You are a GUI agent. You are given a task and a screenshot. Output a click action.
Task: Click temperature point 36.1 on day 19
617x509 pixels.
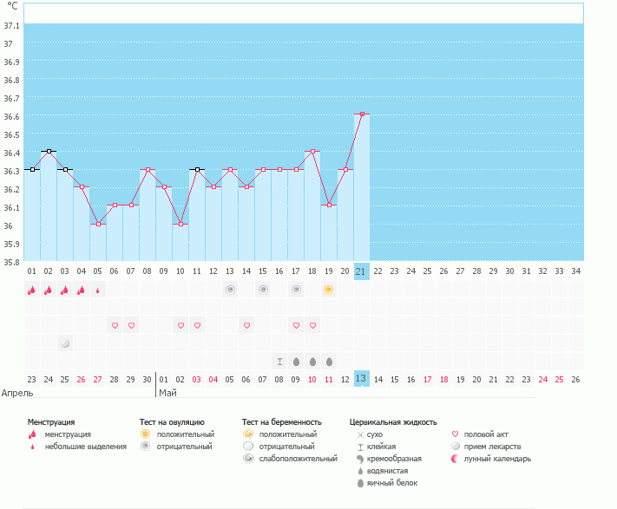click(330, 206)
